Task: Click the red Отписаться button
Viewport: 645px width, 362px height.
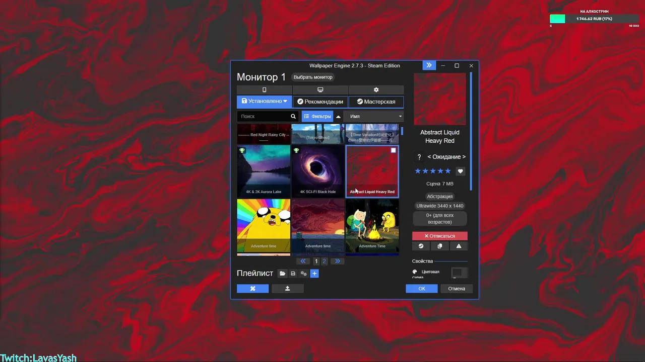Action: tap(440, 236)
